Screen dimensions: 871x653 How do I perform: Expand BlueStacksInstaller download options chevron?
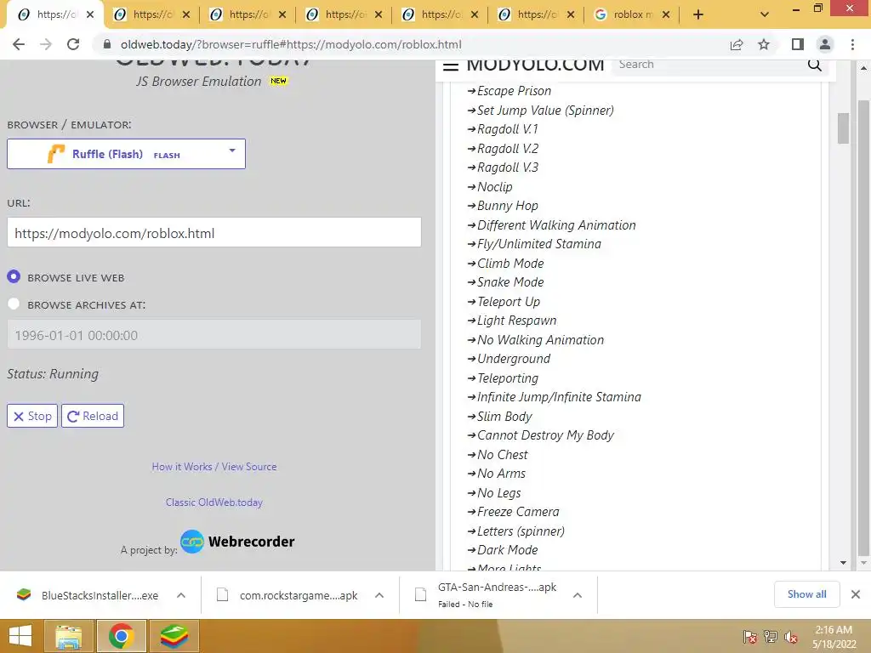tap(181, 595)
